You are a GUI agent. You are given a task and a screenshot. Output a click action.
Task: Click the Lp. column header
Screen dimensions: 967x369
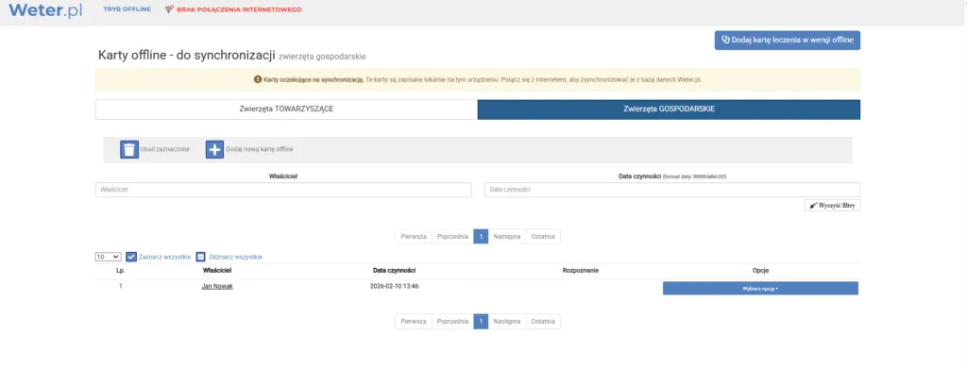pos(120,271)
